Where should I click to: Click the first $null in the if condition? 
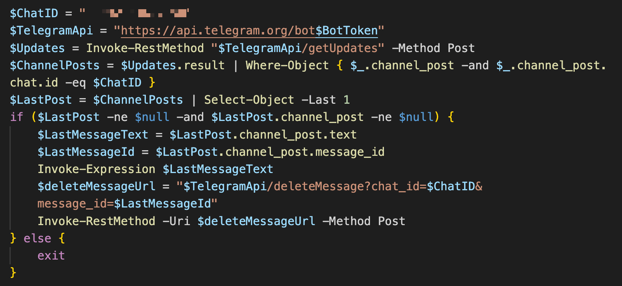(x=152, y=117)
